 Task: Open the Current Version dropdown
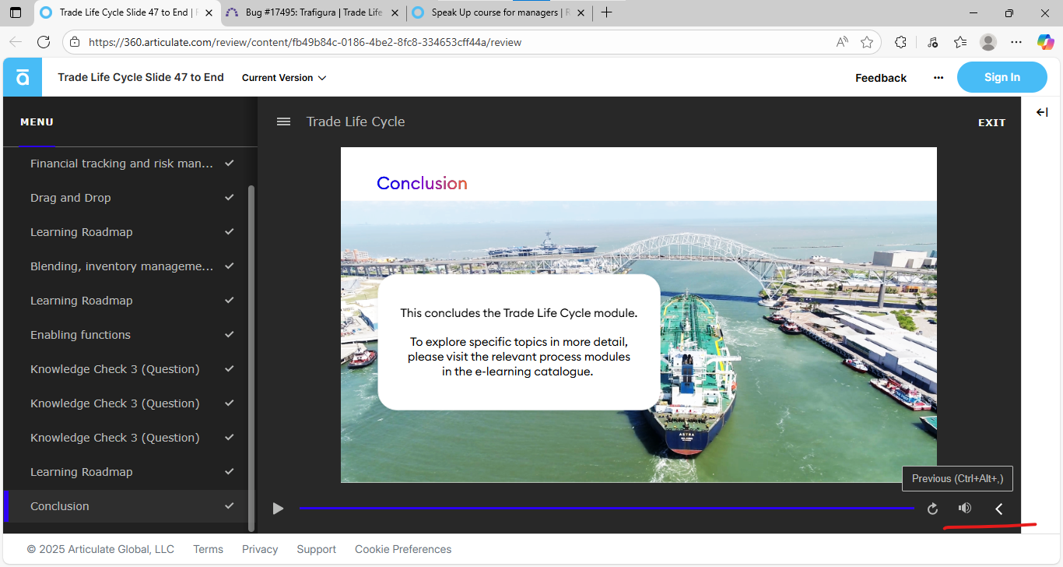point(284,78)
